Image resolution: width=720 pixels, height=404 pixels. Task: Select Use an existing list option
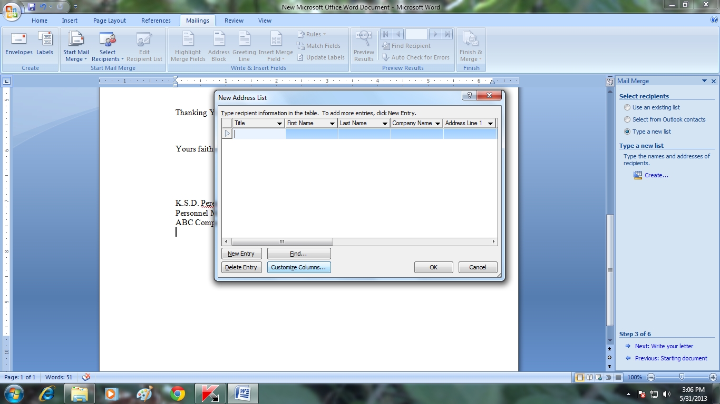coord(652,107)
